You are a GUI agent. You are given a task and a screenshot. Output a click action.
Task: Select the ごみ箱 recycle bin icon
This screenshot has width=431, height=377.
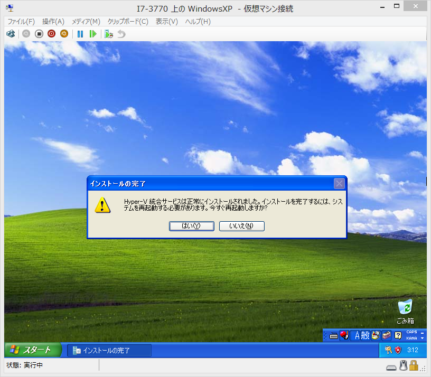405,312
